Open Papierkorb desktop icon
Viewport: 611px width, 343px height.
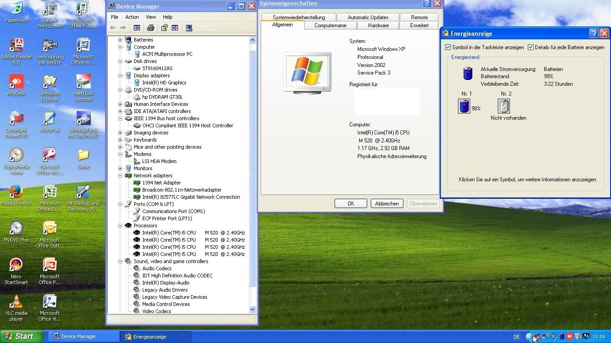tap(17, 13)
